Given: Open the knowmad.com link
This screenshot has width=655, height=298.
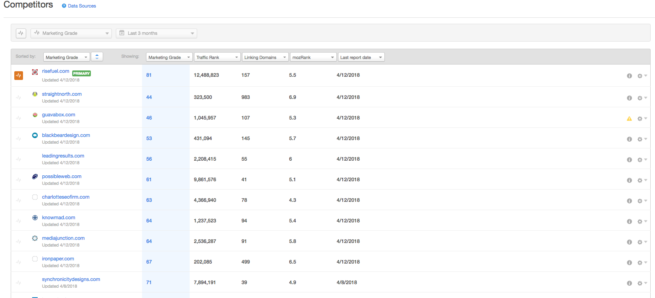Looking at the screenshot, I should (59, 218).
